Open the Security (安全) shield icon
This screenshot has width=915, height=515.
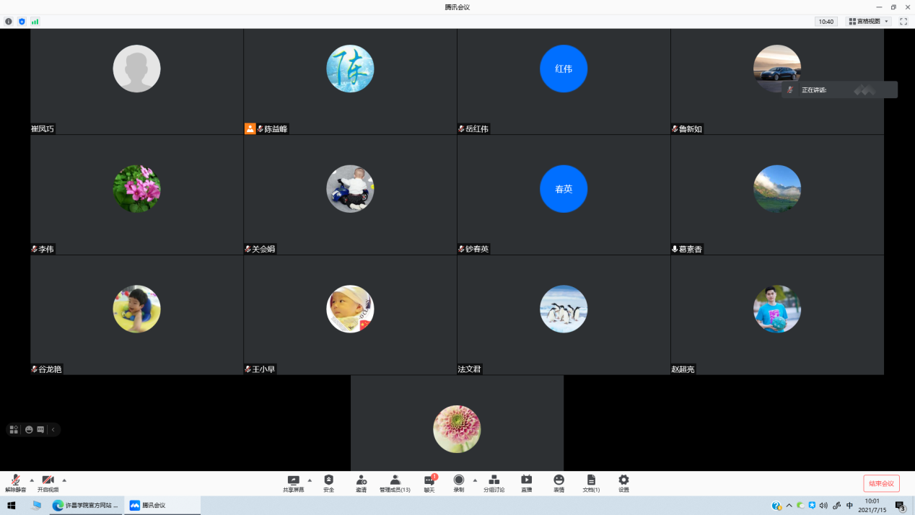tap(329, 483)
